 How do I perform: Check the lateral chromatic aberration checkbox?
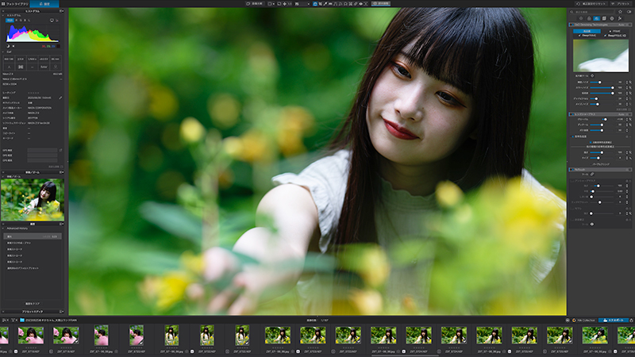point(591,142)
